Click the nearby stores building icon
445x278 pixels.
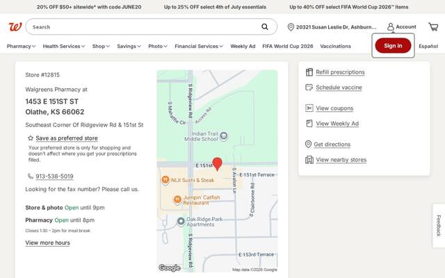coord(309,159)
